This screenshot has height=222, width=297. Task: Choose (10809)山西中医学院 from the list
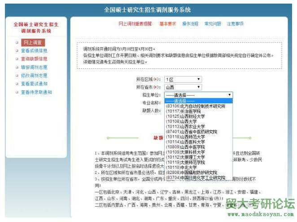198,147
